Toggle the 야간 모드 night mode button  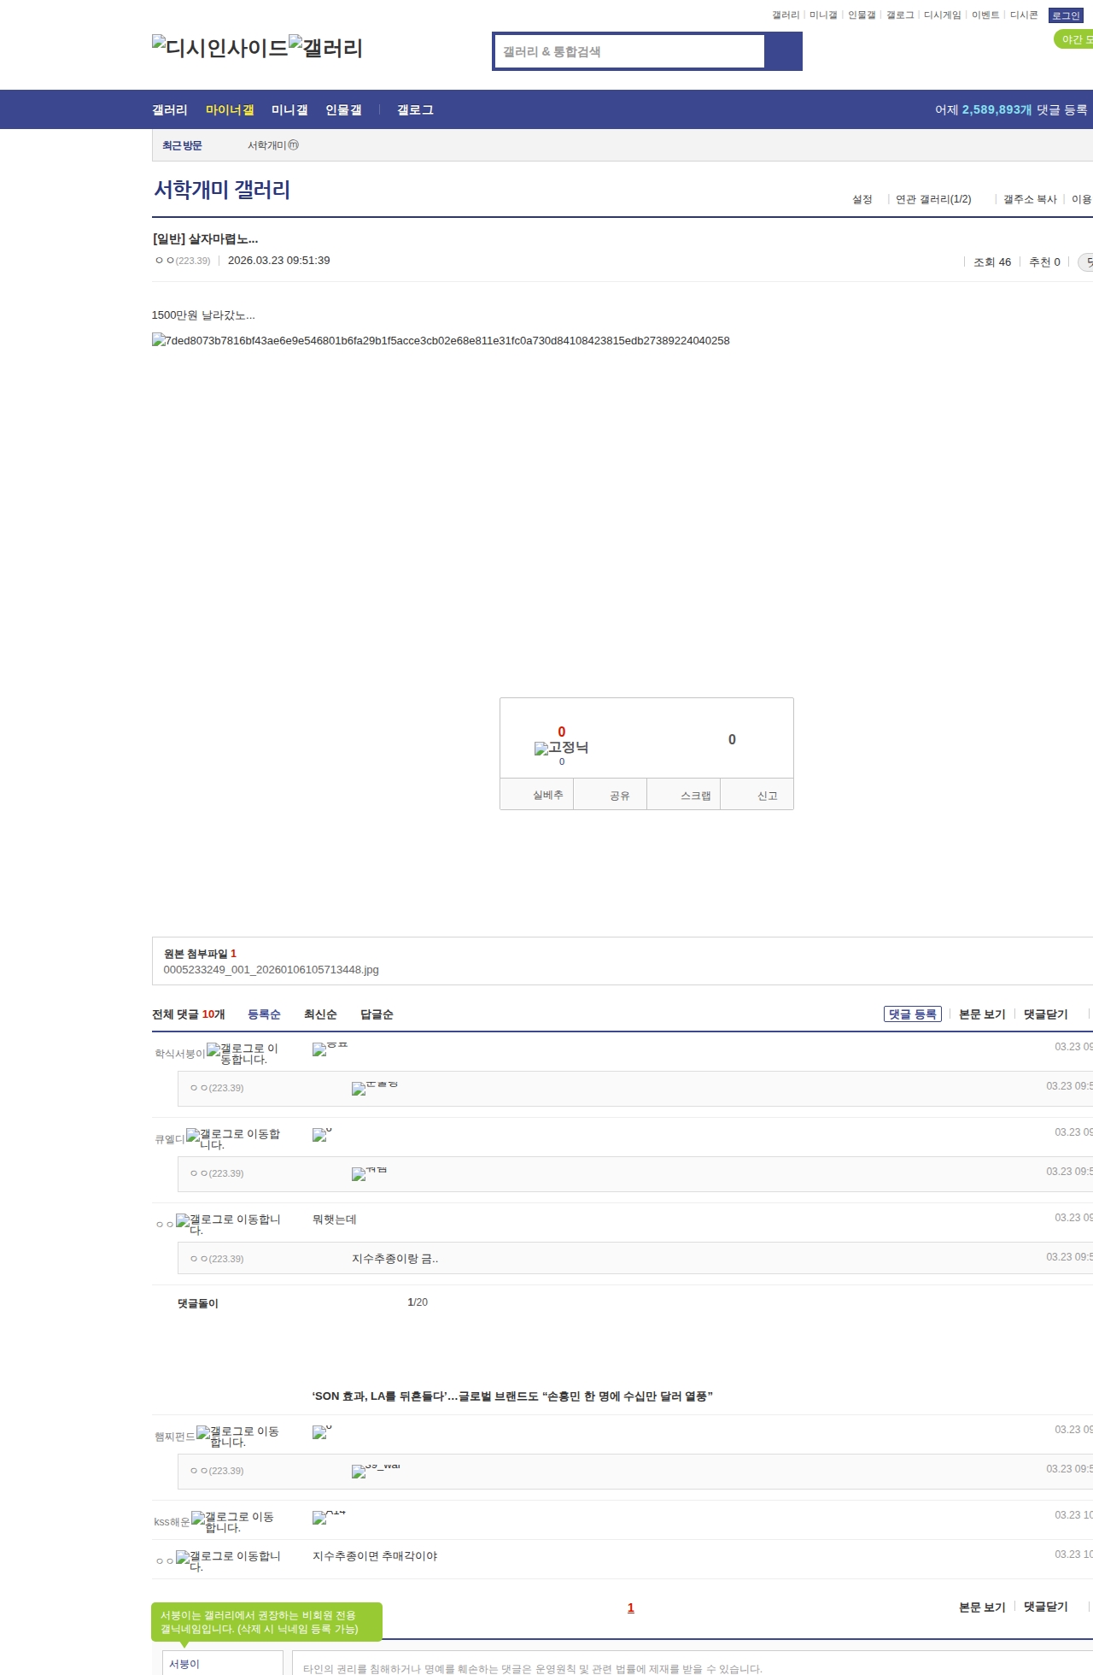(x=1074, y=39)
